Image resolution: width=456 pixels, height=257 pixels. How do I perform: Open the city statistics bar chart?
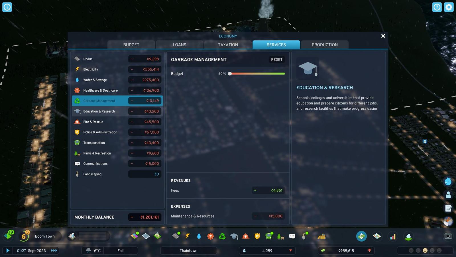[393, 236]
